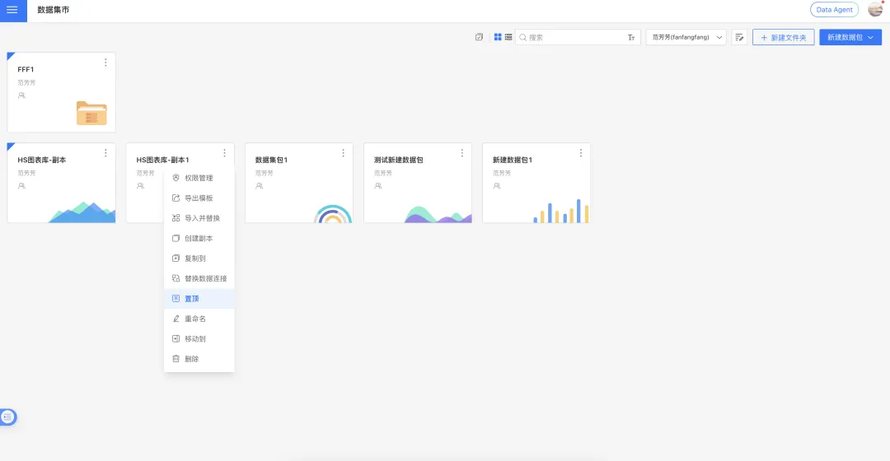Switch to grid card view
The width and height of the screenshot is (890, 461).
tap(498, 37)
